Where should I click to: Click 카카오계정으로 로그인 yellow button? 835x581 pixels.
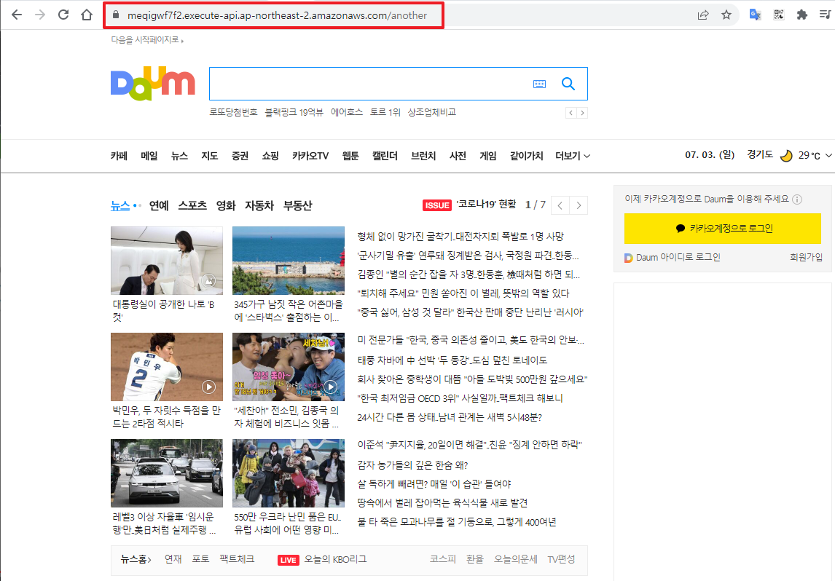coord(723,229)
